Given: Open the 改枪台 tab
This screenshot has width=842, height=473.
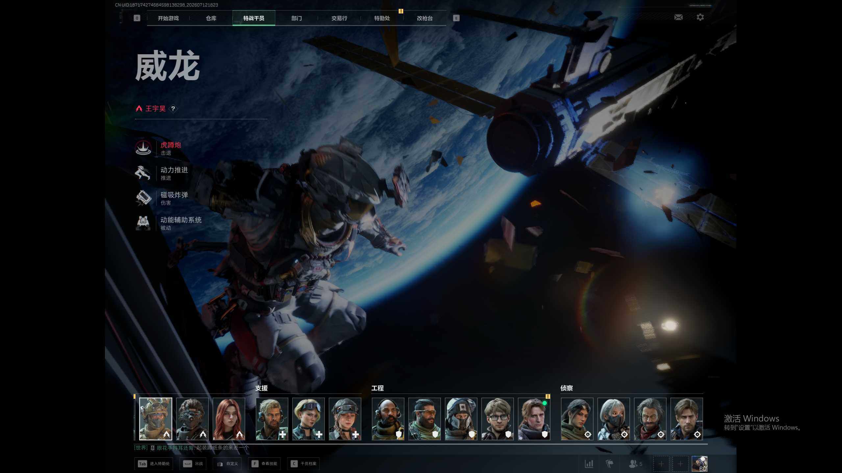Looking at the screenshot, I should click(425, 18).
